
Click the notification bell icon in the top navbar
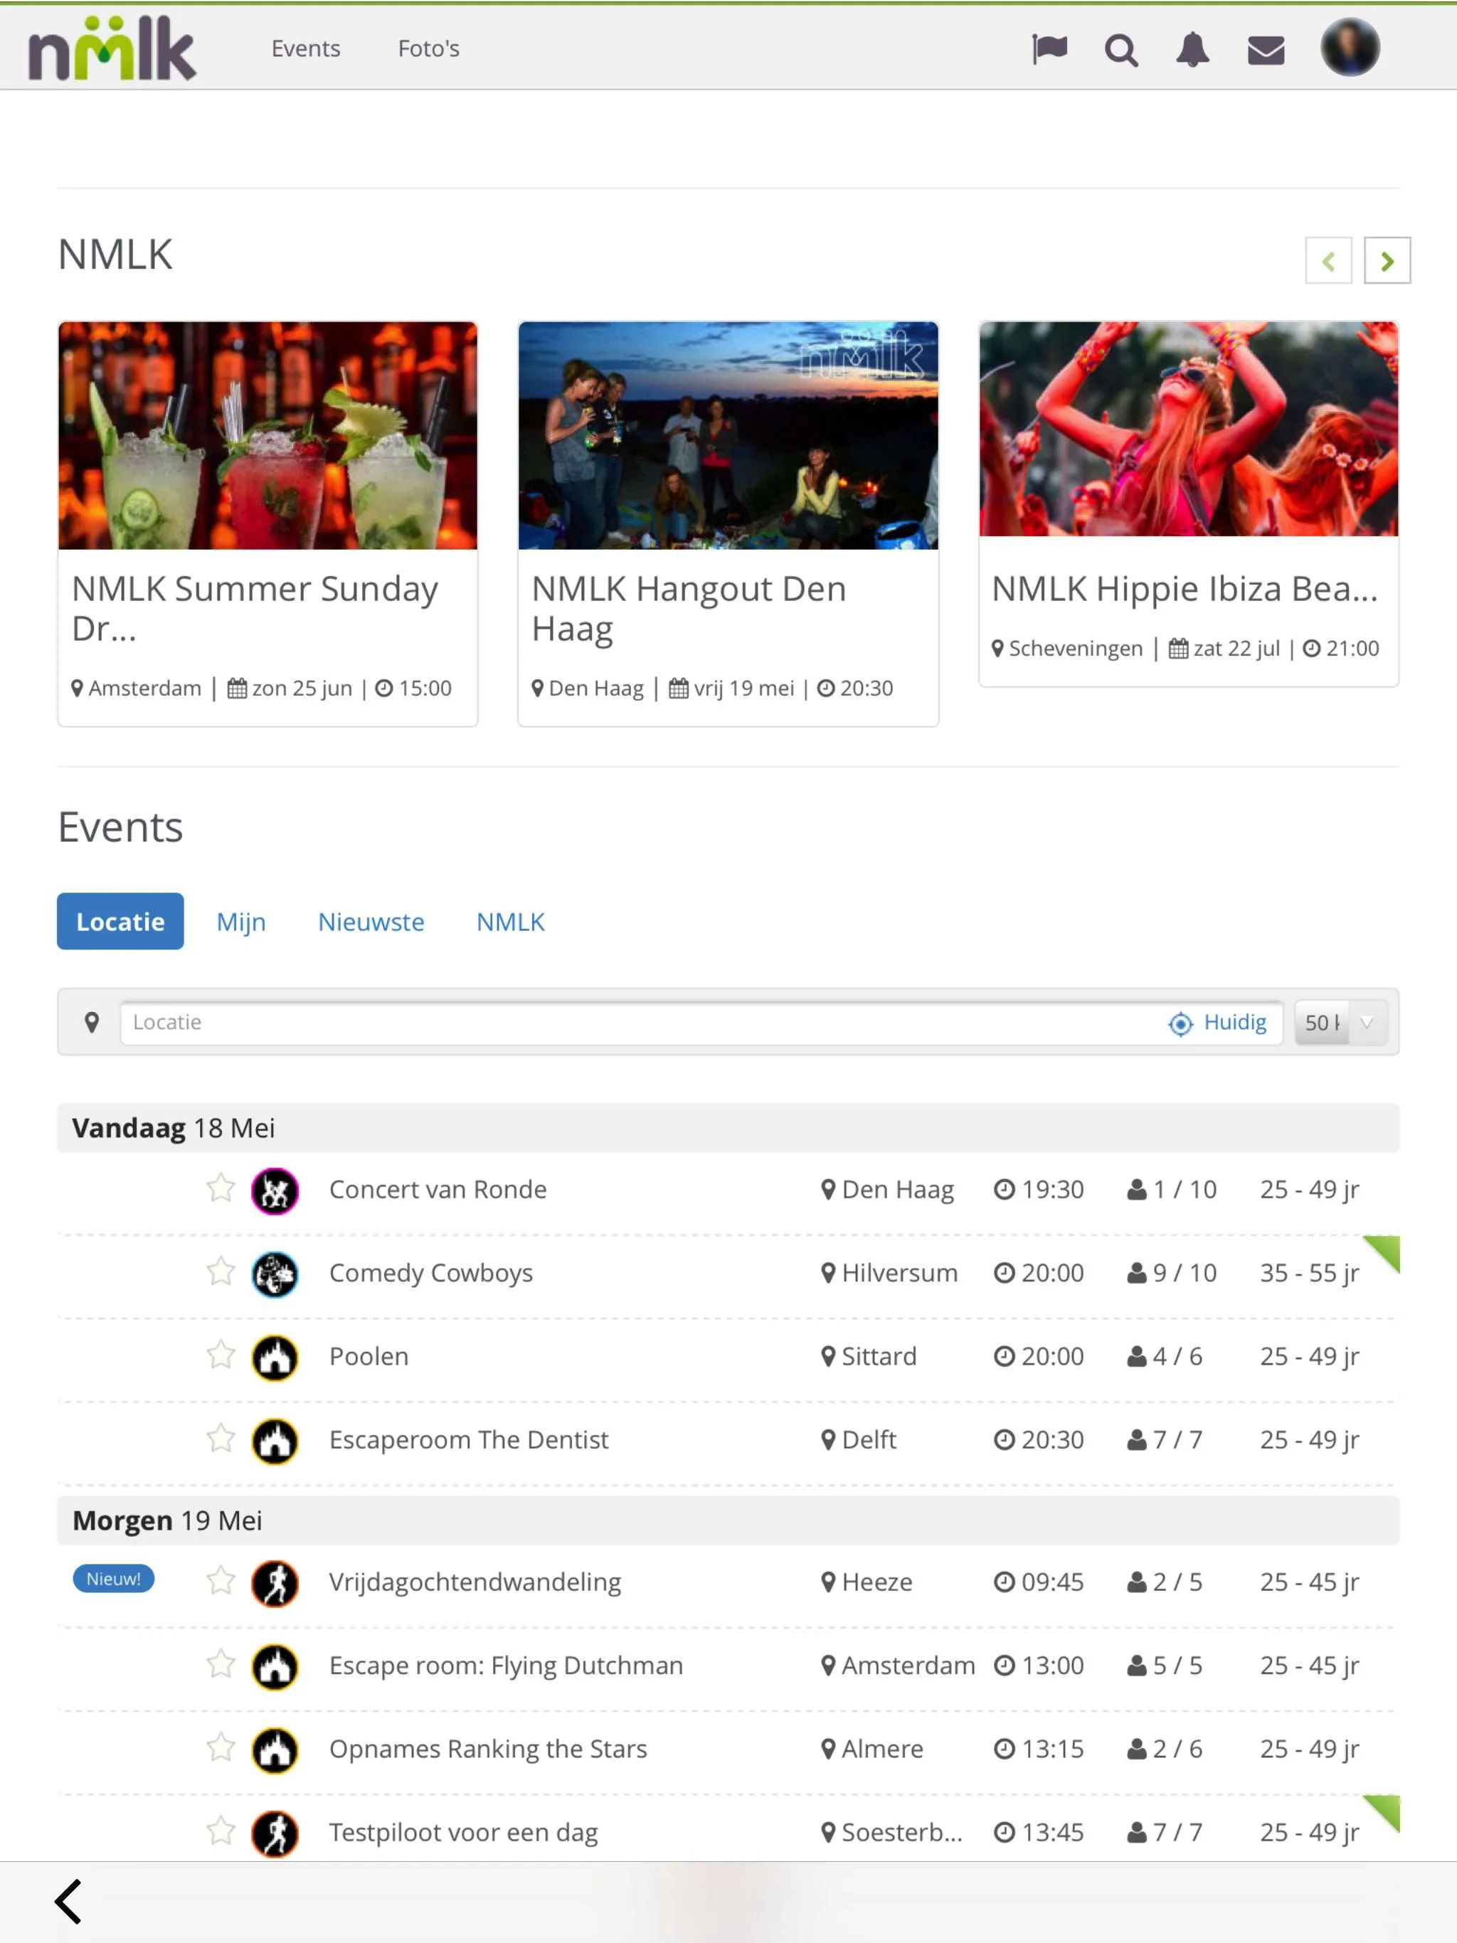[1192, 48]
